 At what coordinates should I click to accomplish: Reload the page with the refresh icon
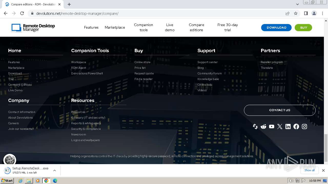click(x=22, y=13)
